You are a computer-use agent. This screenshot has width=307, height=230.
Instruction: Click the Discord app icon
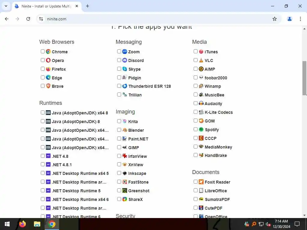(125, 60)
